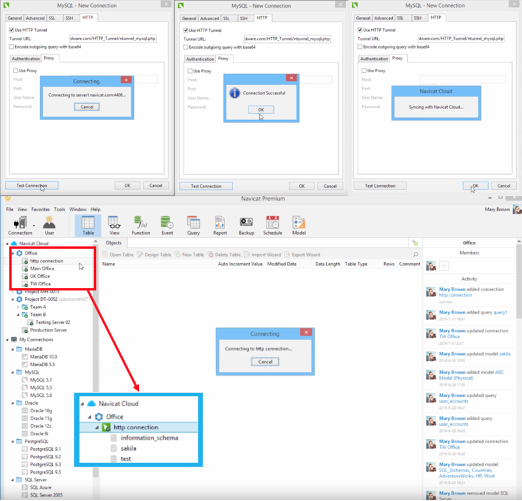Viewport: 522px width, 501px height.
Task: Open the query1 link in the Activity feed
Action: click(500, 313)
